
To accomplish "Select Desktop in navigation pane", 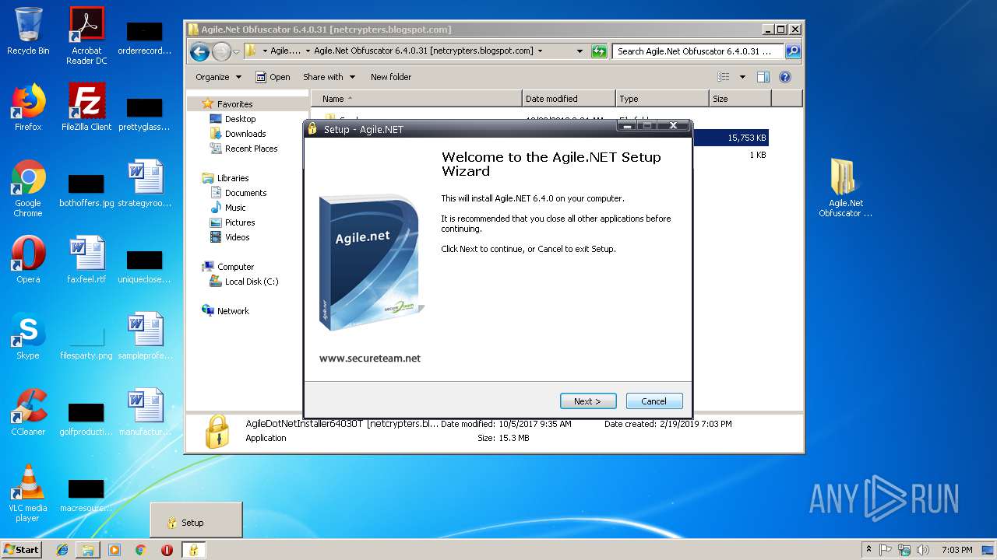I will click(x=240, y=119).
